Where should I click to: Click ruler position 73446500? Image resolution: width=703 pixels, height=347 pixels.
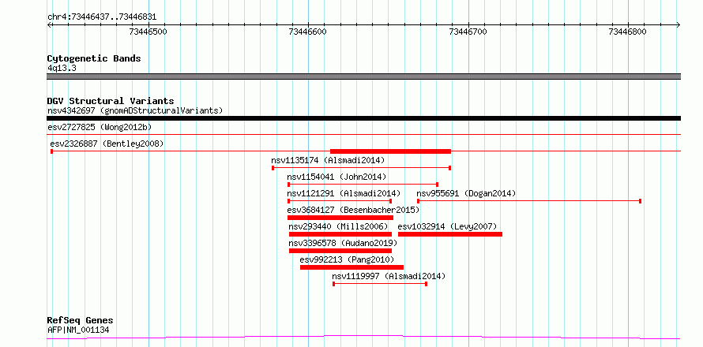(x=148, y=32)
